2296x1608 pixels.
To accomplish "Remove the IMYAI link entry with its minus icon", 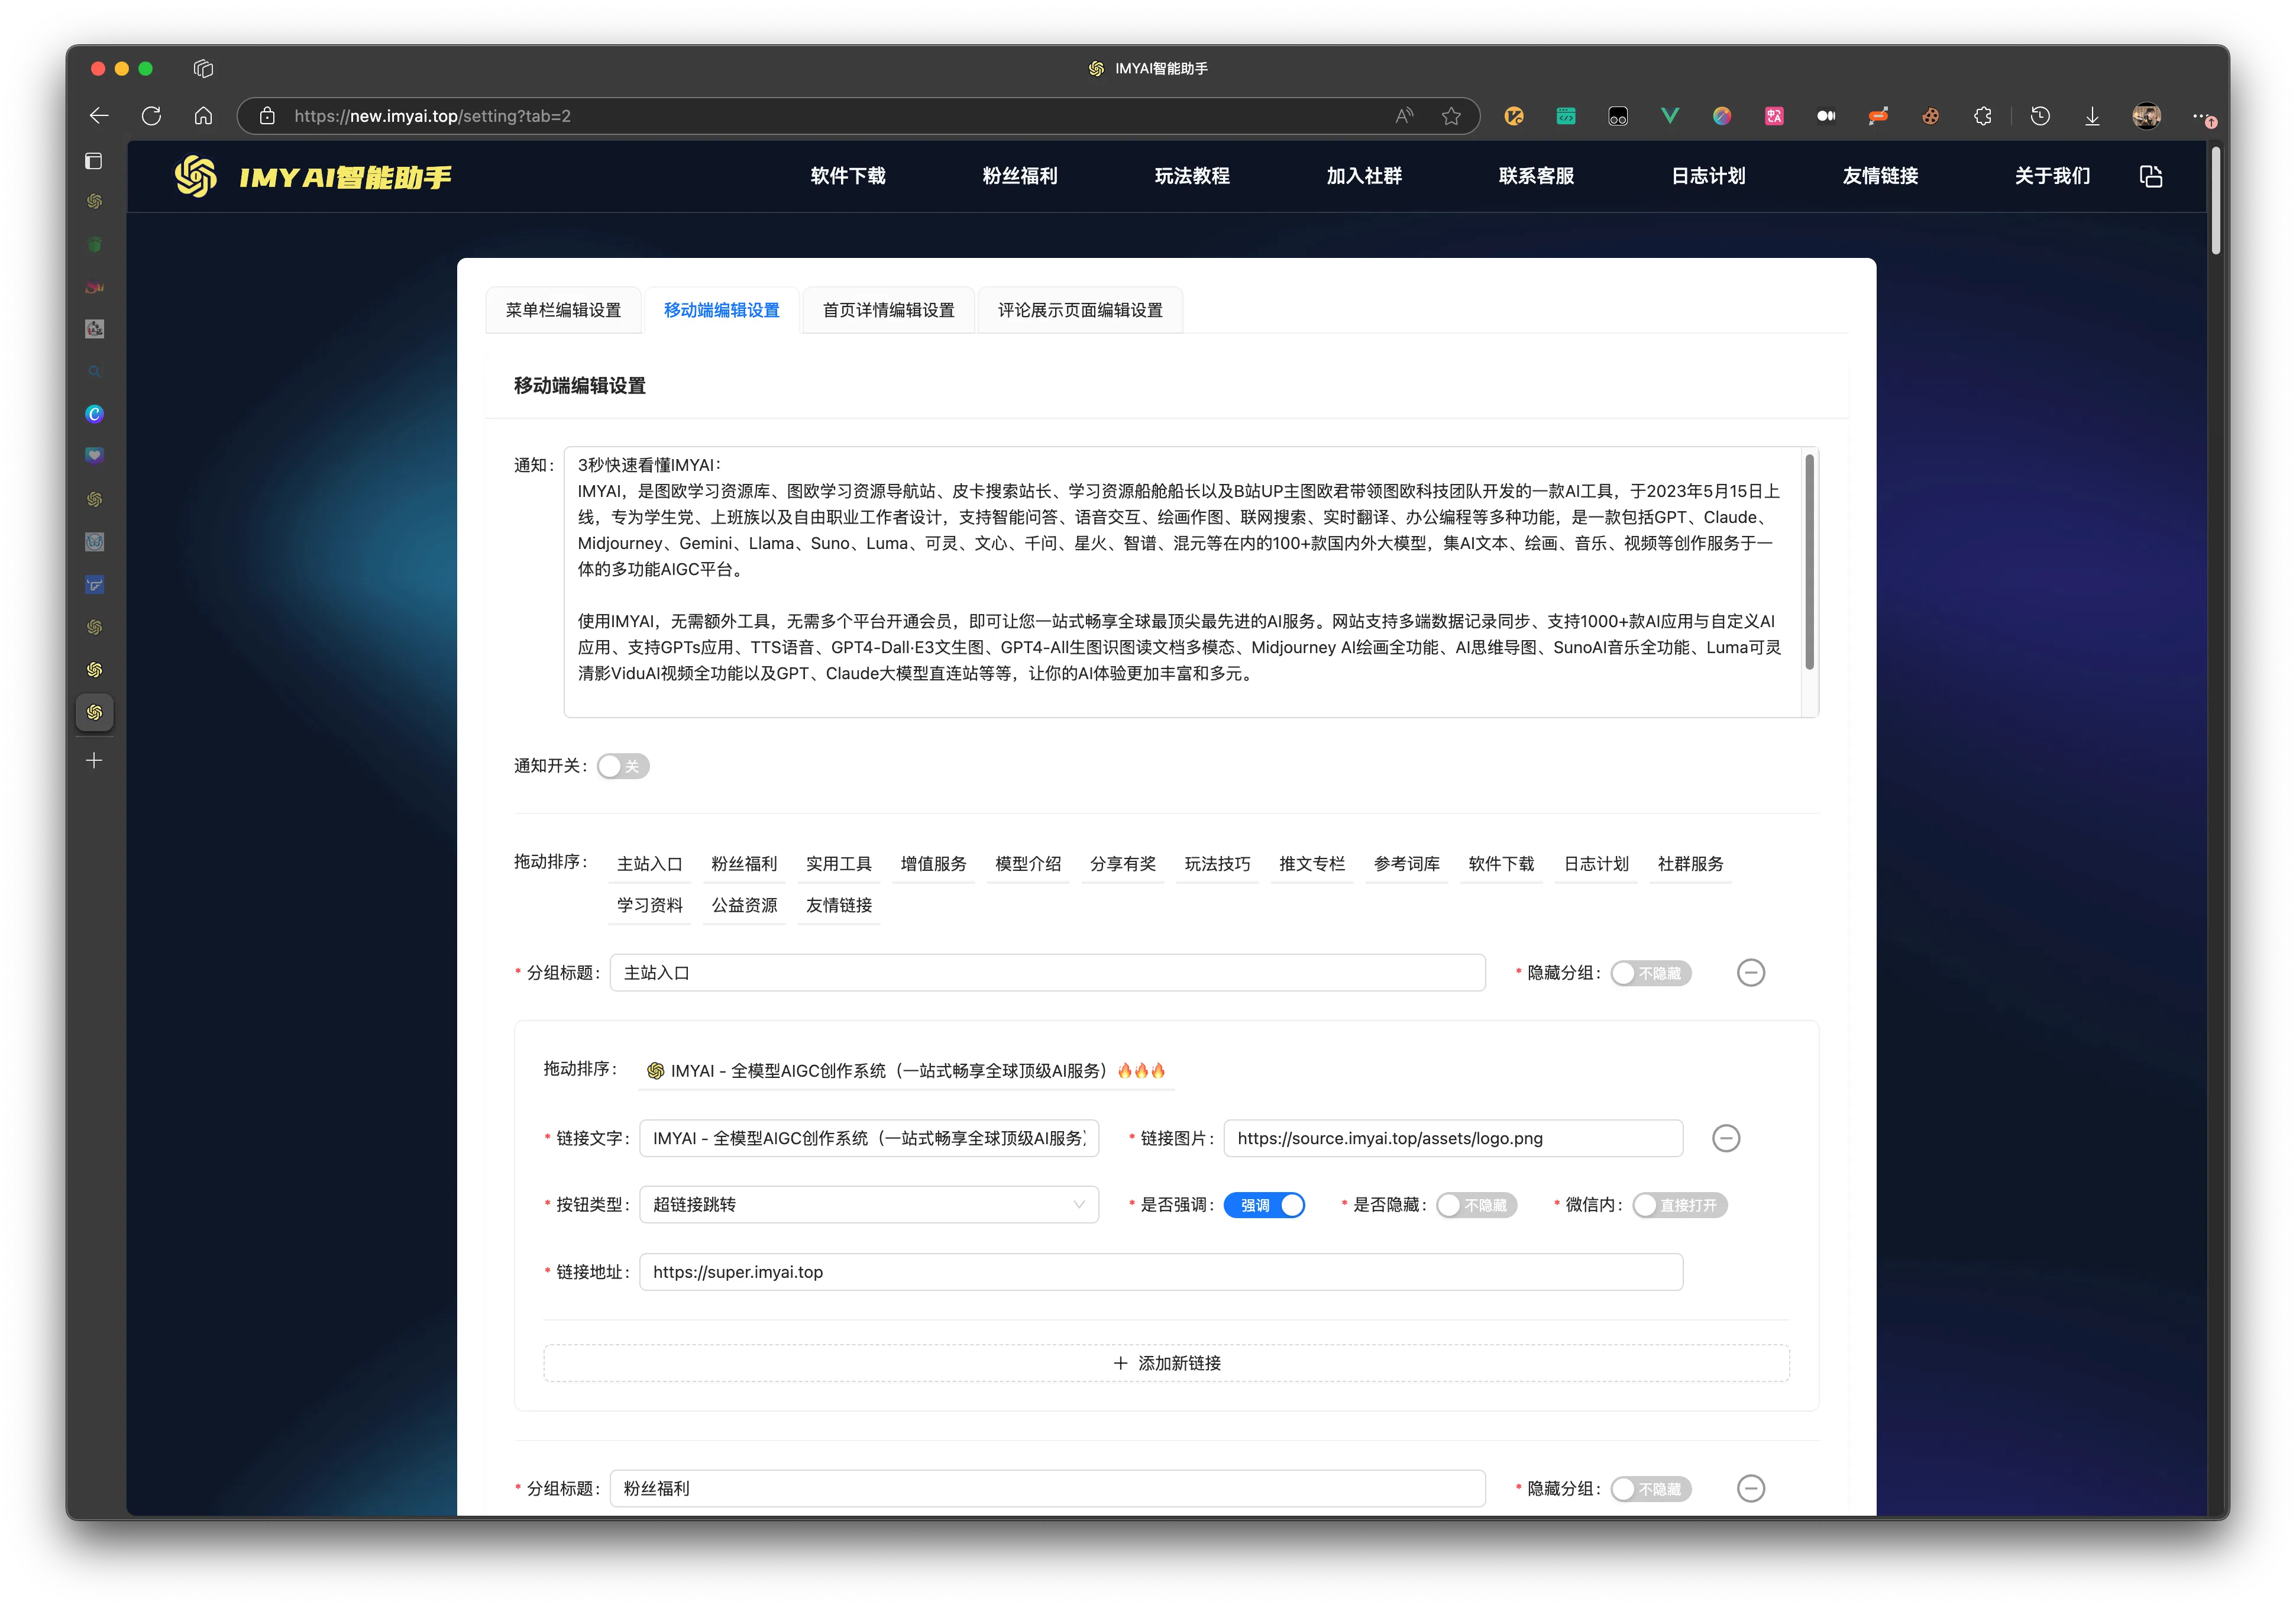I will coord(1725,1138).
